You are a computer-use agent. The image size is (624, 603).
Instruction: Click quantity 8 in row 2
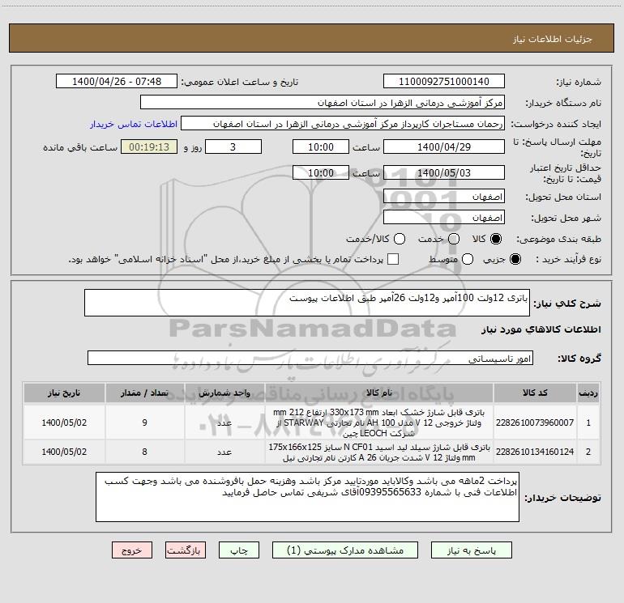click(x=144, y=452)
